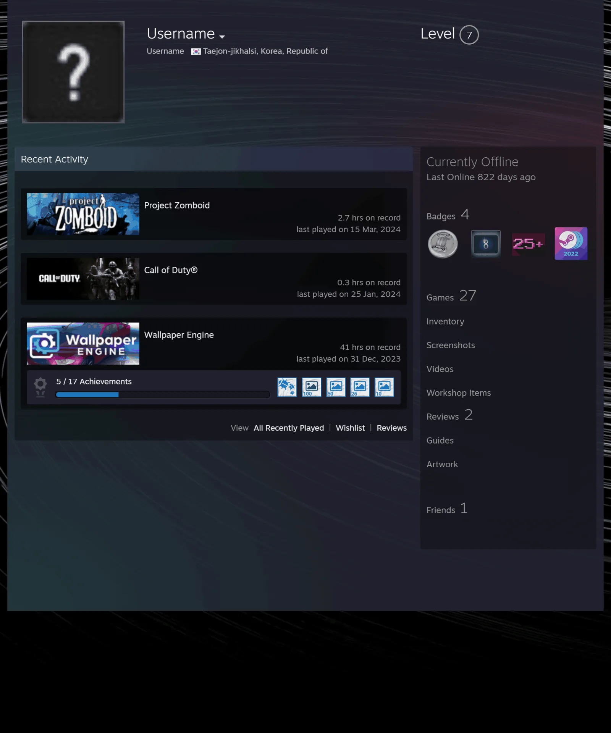
Task: Click the large Username heading
Action: [181, 34]
